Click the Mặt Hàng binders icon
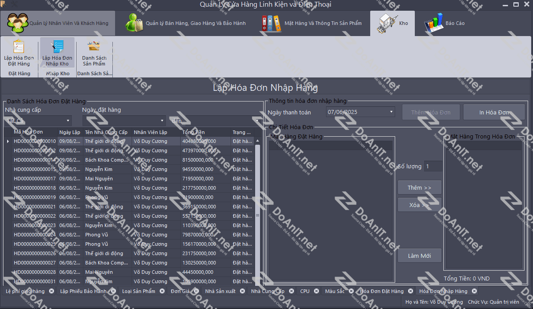533x309 pixels. pos(271,23)
